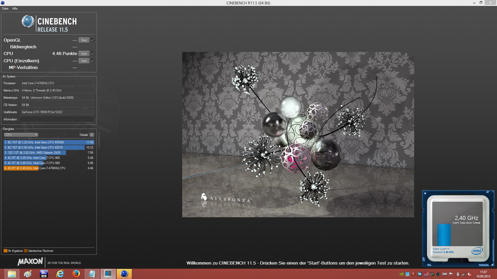Image resolution: width=497 pixels, height=279 pixels.
Task: Click the Cinebench sphere taskbar icon
Action: pos(124,274)
